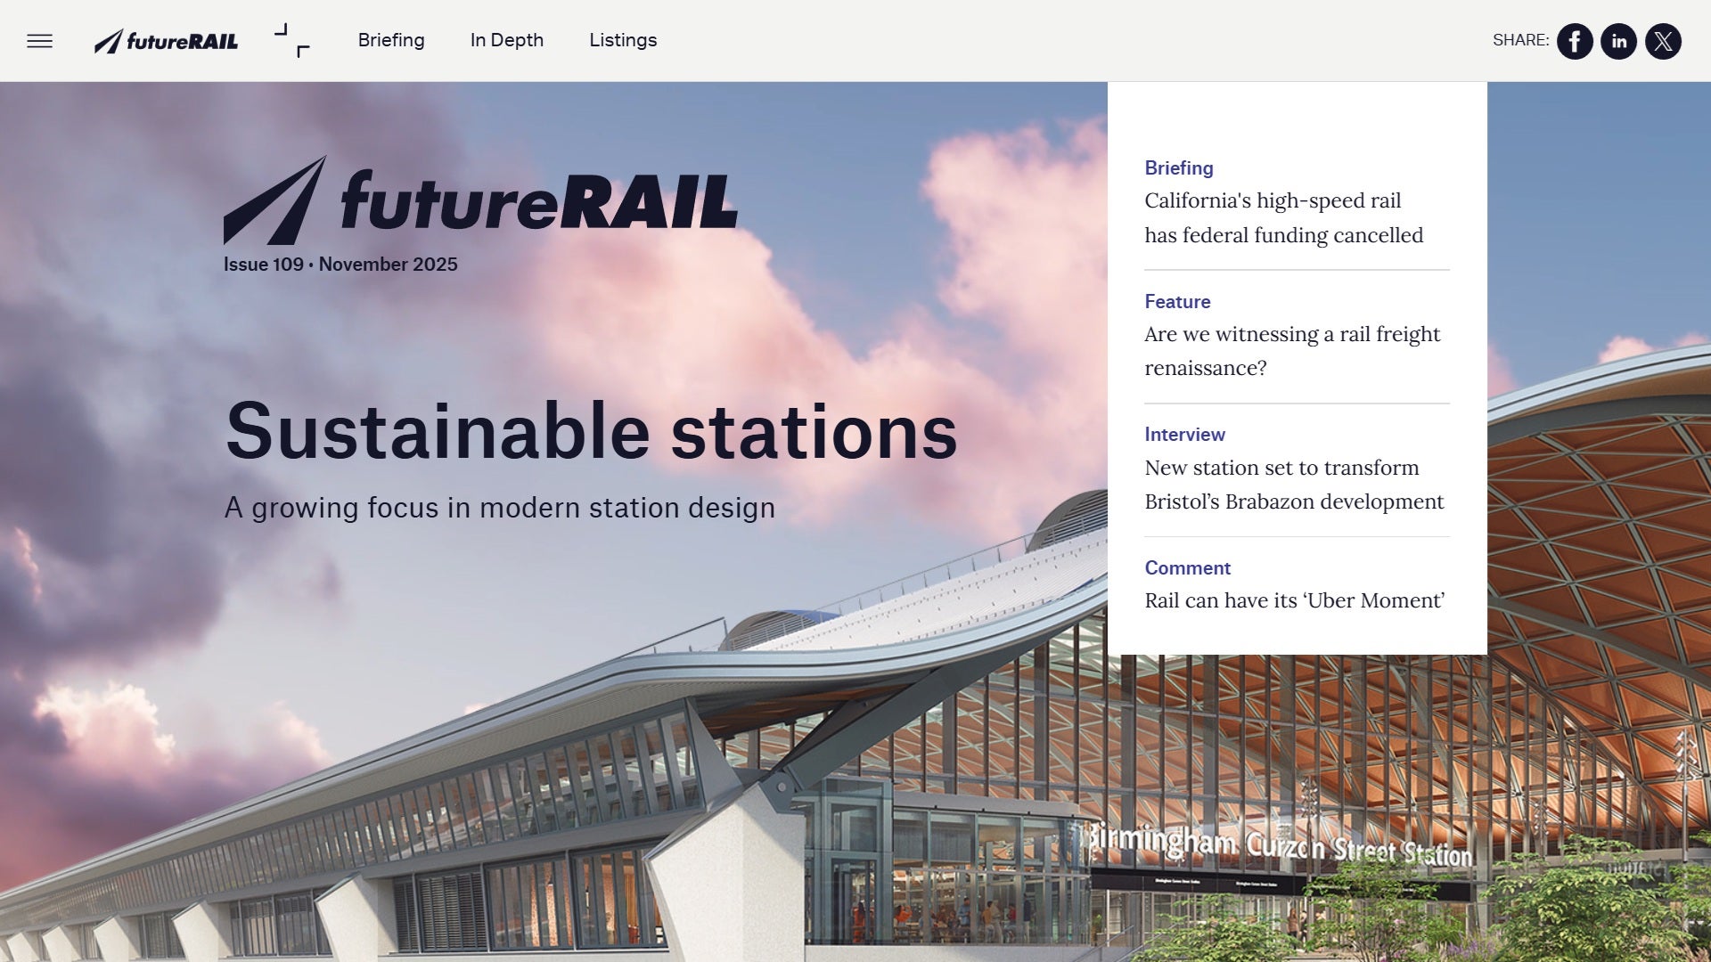
Task: Share the issue on Facebook
Action: [1576, 41]
